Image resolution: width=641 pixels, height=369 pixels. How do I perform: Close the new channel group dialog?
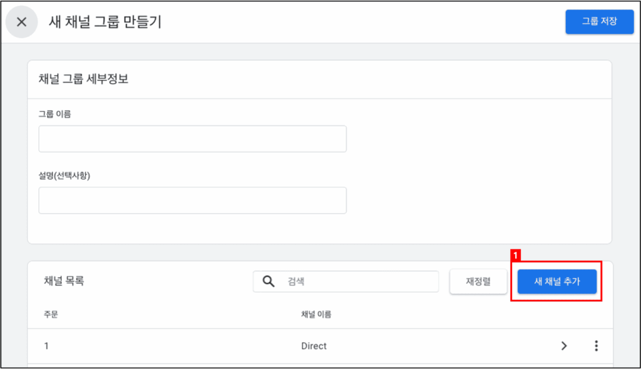22,22
